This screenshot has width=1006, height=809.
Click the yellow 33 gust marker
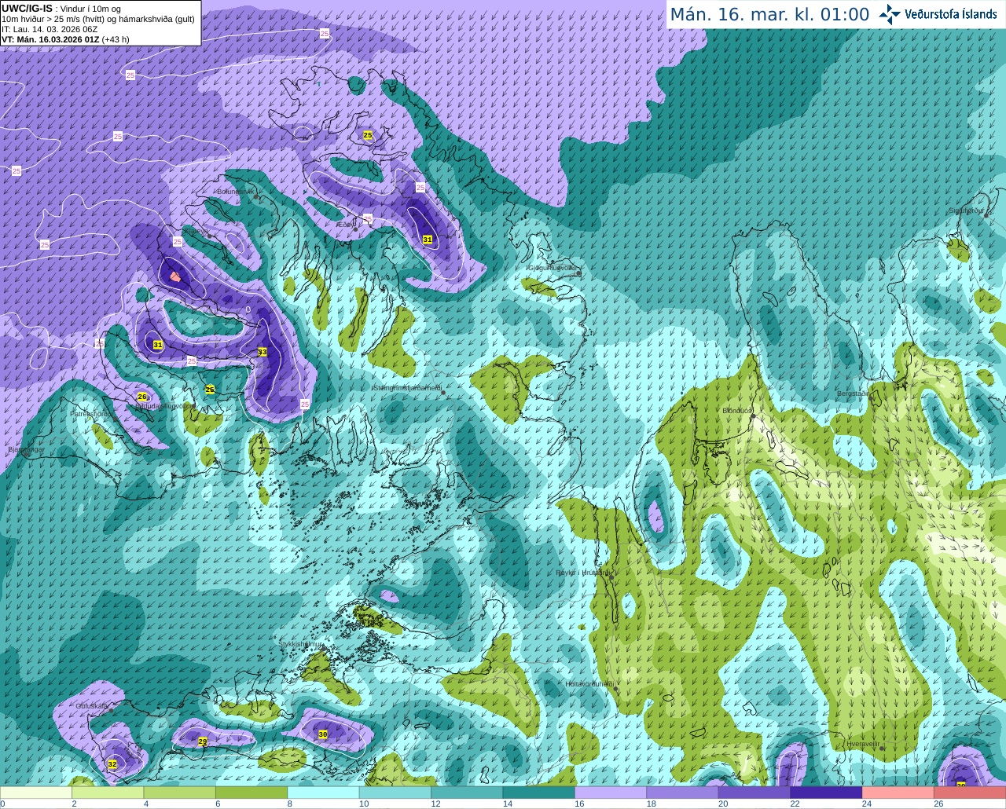click(262, 352)
